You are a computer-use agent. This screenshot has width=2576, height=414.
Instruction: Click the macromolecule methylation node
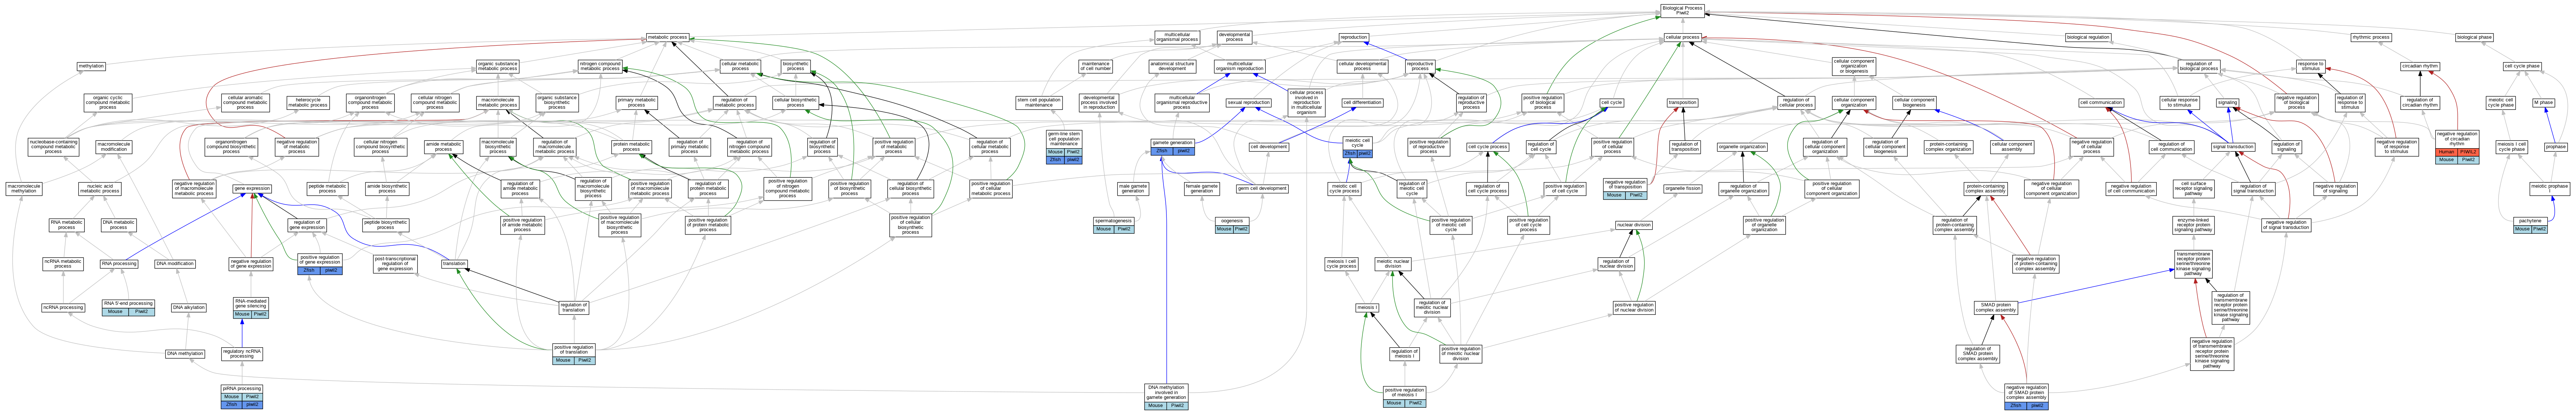pyautogui.click(x=24, y=188)
